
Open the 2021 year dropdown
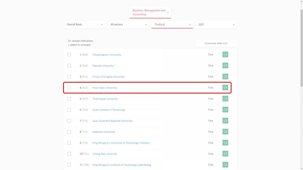[x=216, y=24]
